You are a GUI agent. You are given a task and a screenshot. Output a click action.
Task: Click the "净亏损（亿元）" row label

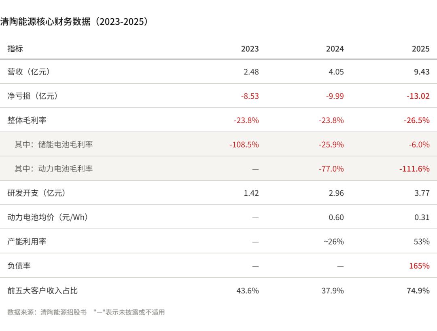point(33,96)
